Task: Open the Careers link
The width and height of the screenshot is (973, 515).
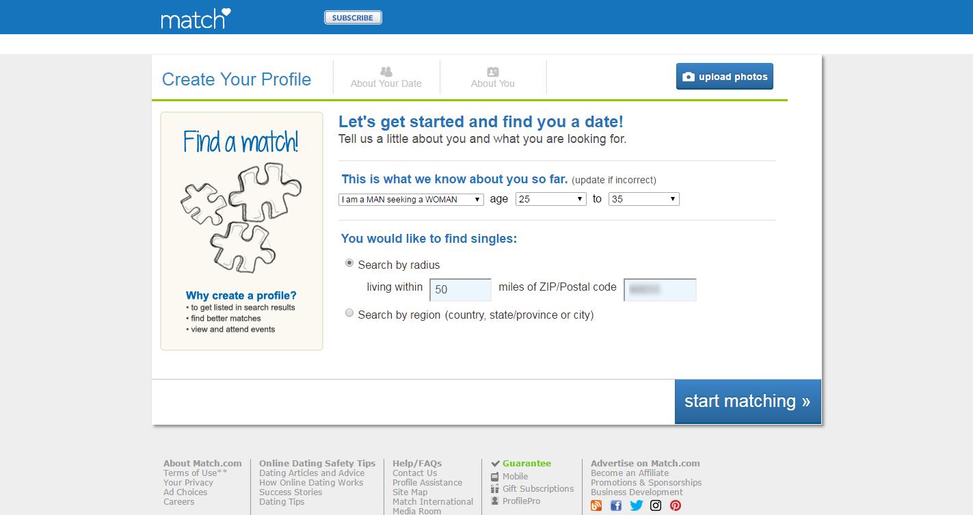Action: point(179,502)
